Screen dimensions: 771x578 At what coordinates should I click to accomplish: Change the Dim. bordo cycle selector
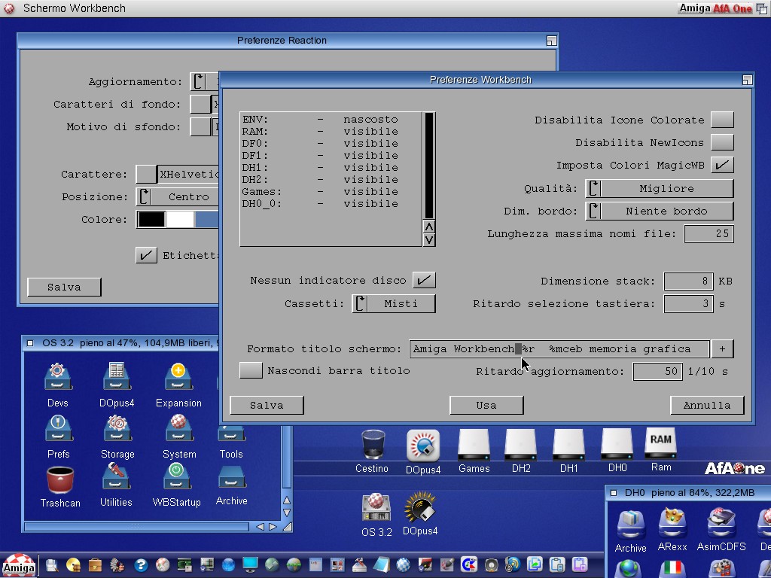point(659,211)
